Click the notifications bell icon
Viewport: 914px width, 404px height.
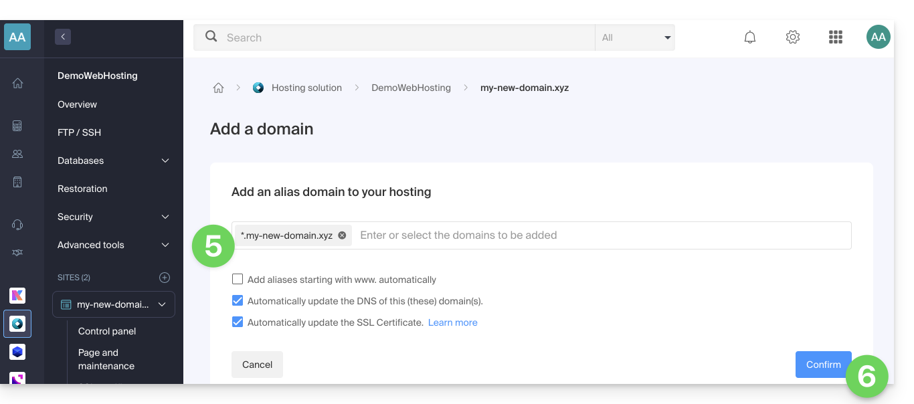750,37
